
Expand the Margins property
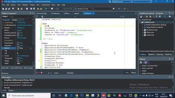(x=3, y=28)
